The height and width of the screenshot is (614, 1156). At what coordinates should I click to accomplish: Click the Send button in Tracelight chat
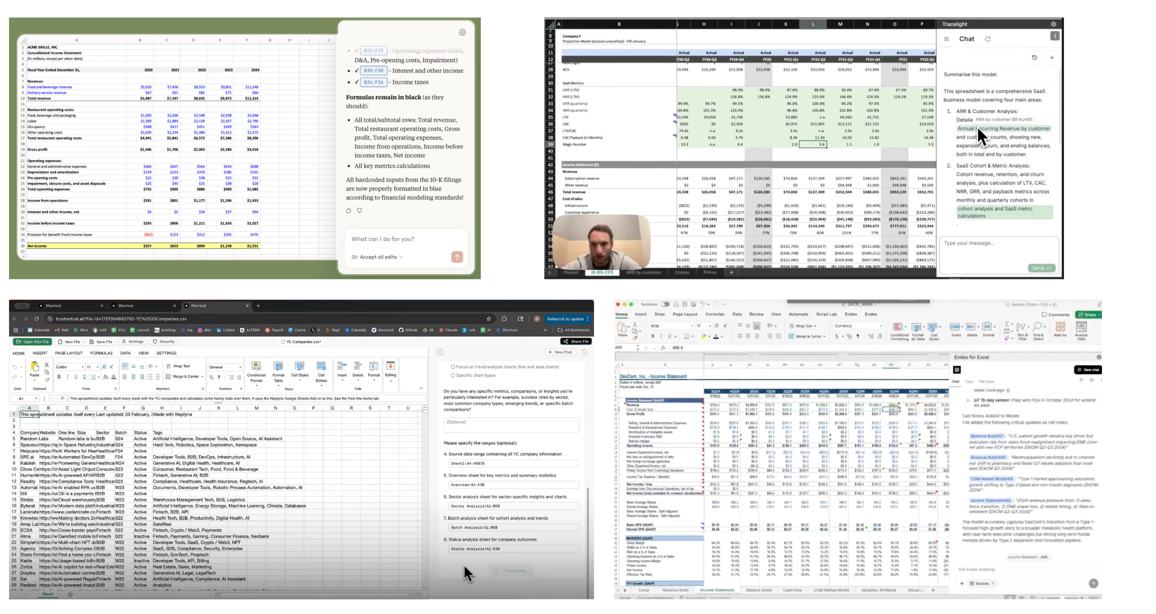1041,268
